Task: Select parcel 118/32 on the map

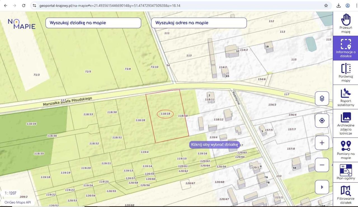Action: coord(94,143)
